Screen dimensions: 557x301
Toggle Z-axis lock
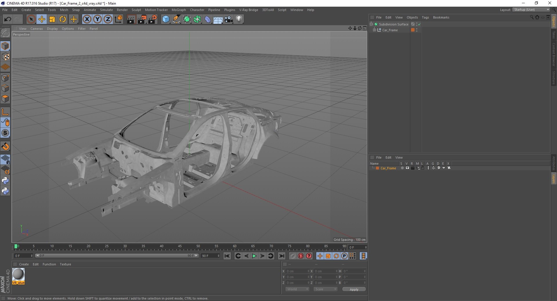108,19
